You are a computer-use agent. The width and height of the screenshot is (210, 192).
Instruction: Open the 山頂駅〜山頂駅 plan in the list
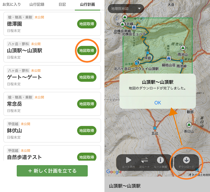pyautogui.click(x=25, y=51)
